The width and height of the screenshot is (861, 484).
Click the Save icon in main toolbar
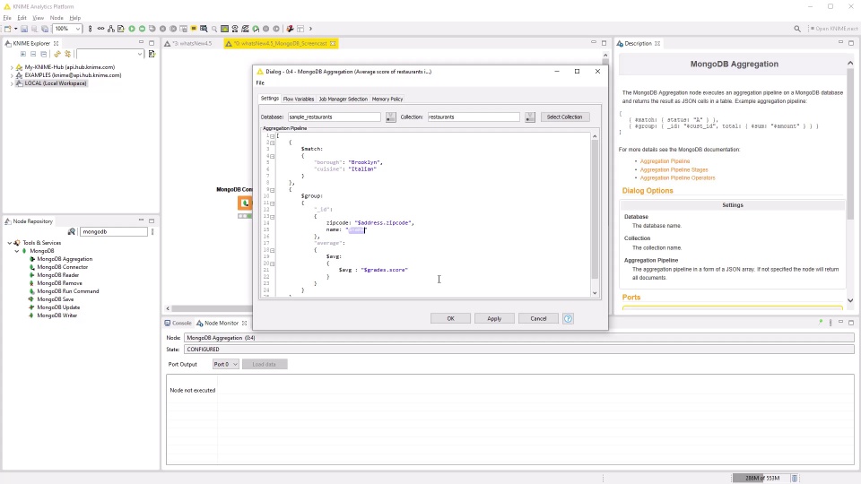(x=24, y=29)
